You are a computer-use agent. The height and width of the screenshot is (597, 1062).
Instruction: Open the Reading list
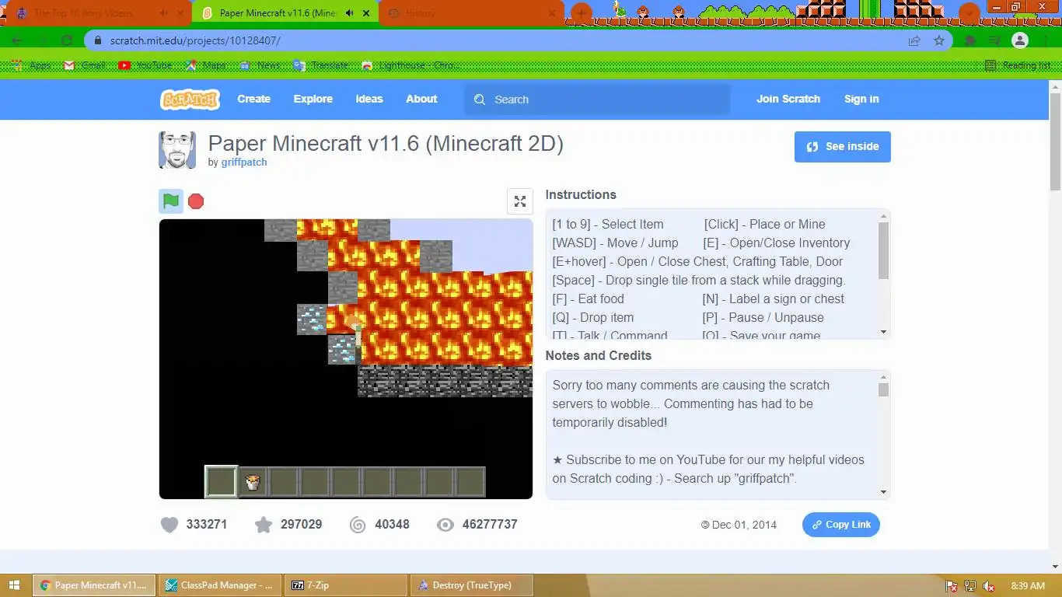point(1018,65)
